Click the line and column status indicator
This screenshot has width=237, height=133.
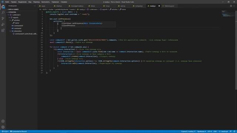tap(188, 132)
